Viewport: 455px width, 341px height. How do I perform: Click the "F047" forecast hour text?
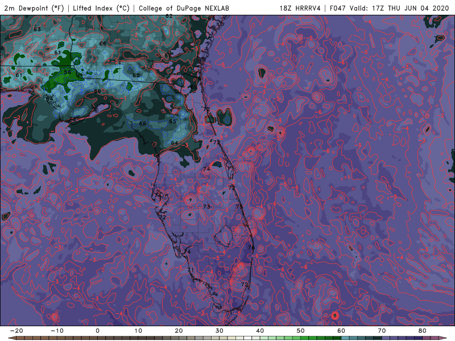[x=337, y=8]
